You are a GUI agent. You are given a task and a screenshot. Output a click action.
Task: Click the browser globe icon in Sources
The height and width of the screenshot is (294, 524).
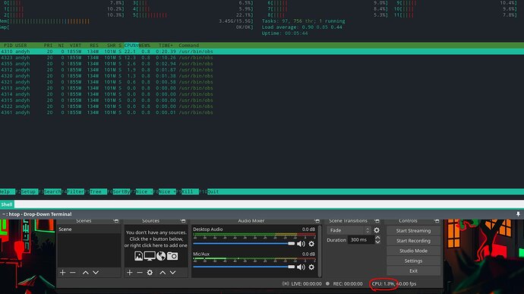pos(161,256)
